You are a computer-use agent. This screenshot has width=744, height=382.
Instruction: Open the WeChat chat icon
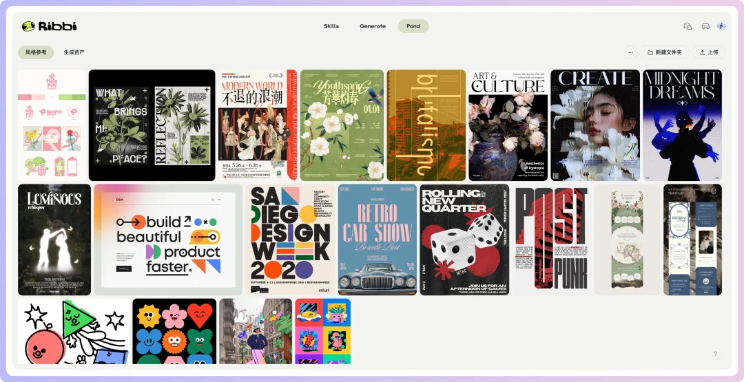[687, 26]
